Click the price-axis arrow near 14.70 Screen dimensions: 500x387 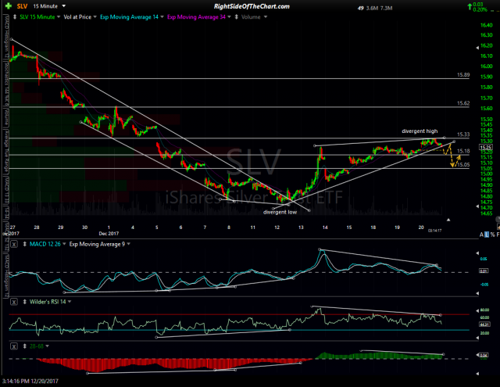point(477,207)
